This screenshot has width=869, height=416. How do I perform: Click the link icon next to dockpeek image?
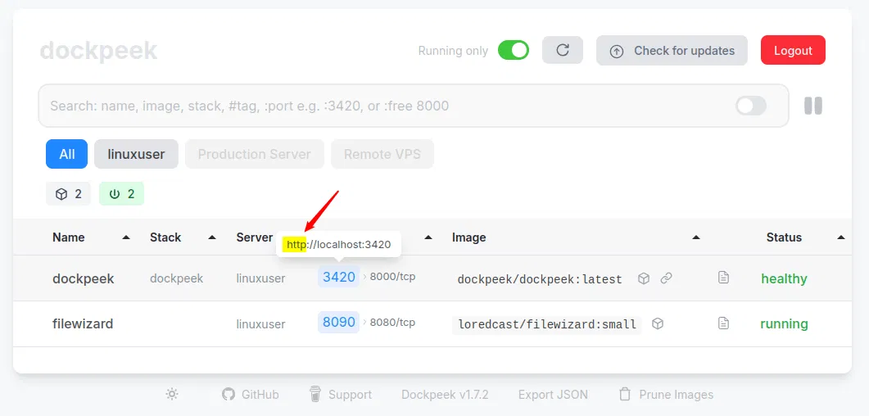[x=666, y=278]
